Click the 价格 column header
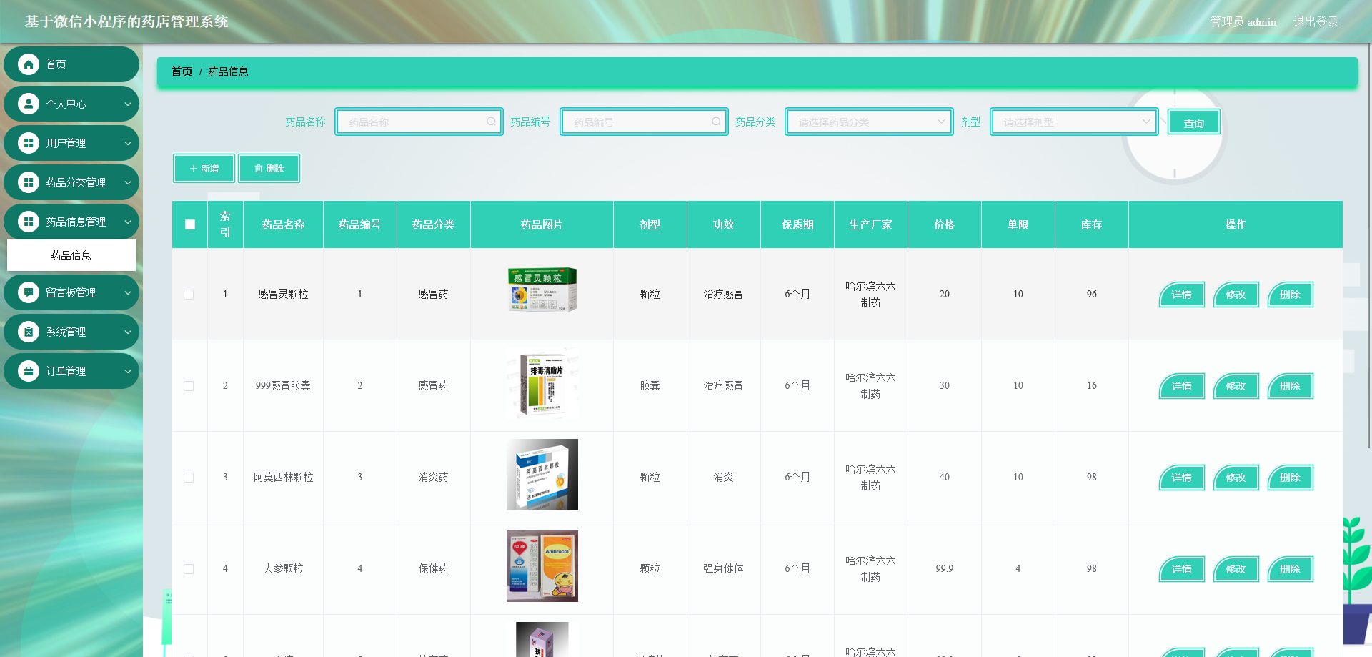Image resolution: width=1372 pixels, height=657 pixels. tap(944, 224)
